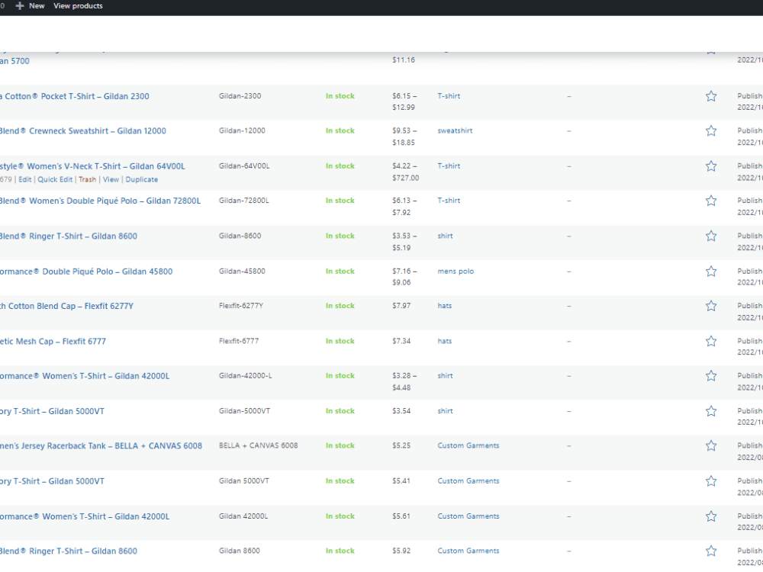Click hats category in Flexfit-6277Y row
This screenshot has height=572, width=763.
point(445,306)
